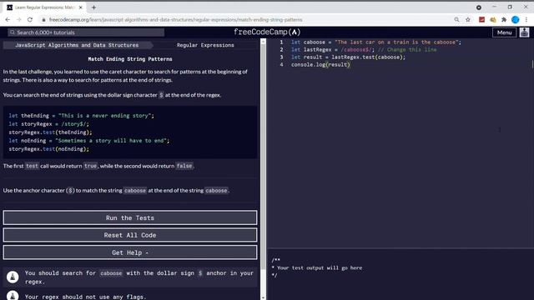Click the freeCodeCamp logo
Viewport: 534px width, 300px height.
coord(267,32)
